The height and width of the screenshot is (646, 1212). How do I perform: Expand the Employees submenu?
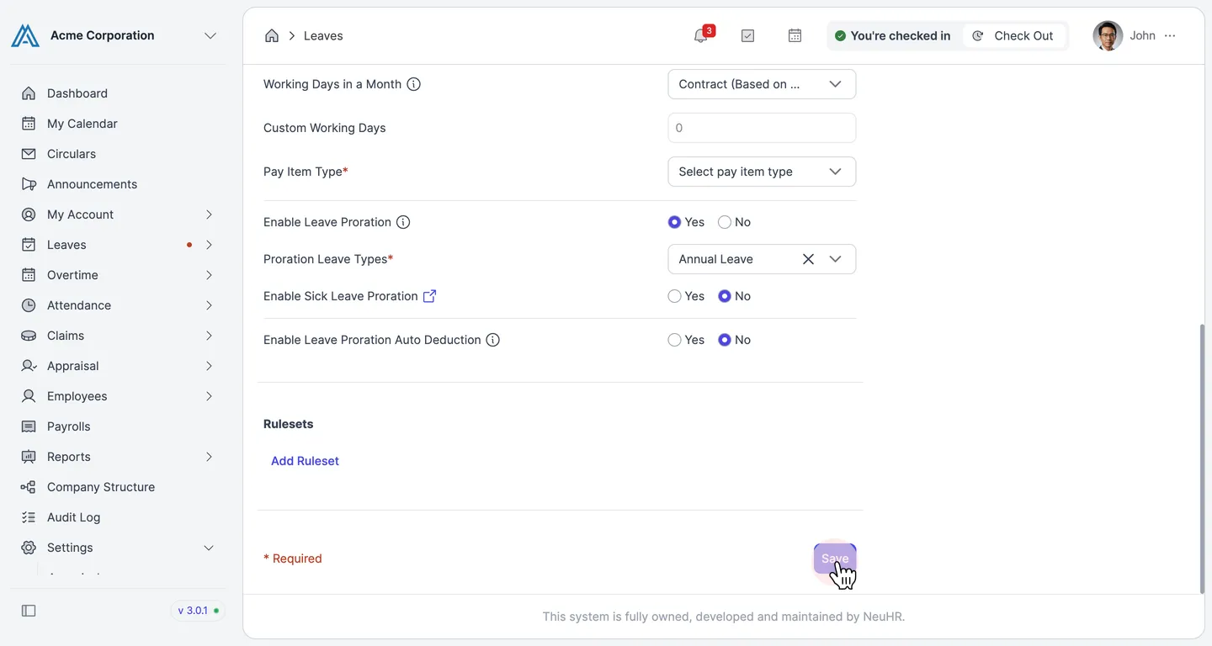[x=209, y=396]
